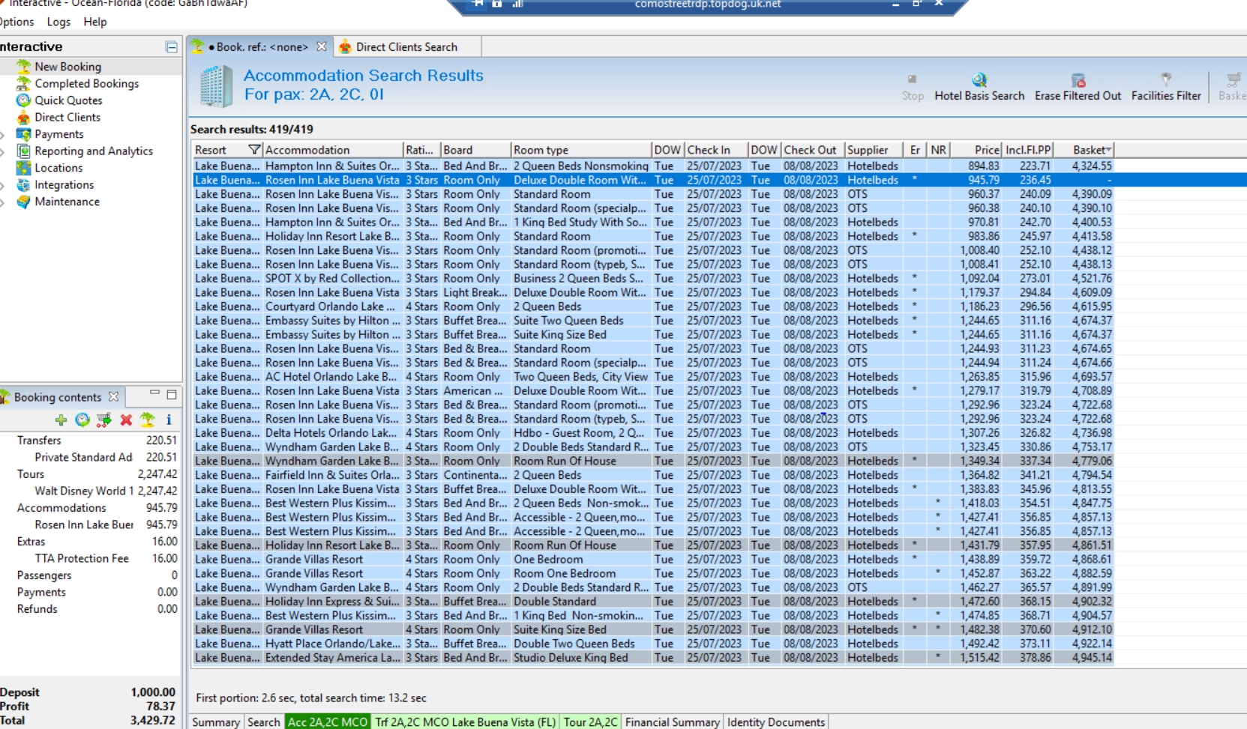Expand the Payments tree node
Screen dimensions: 1247x729
coord(3,135)
